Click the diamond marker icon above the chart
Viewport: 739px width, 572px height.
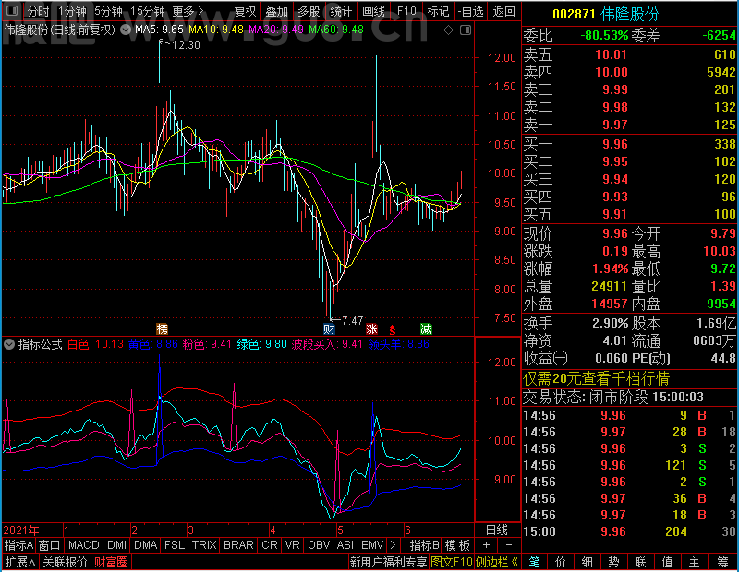(448, 30)
